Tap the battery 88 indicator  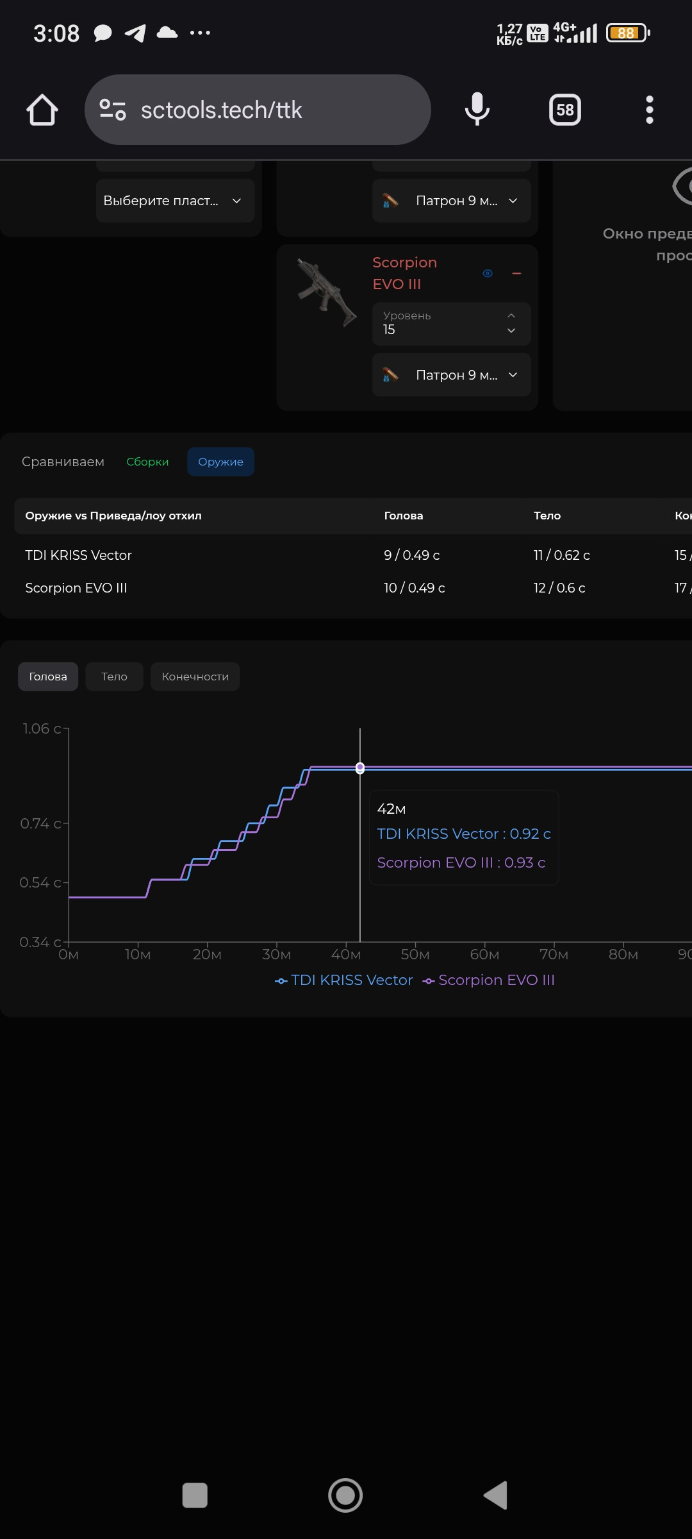(628, 33)
